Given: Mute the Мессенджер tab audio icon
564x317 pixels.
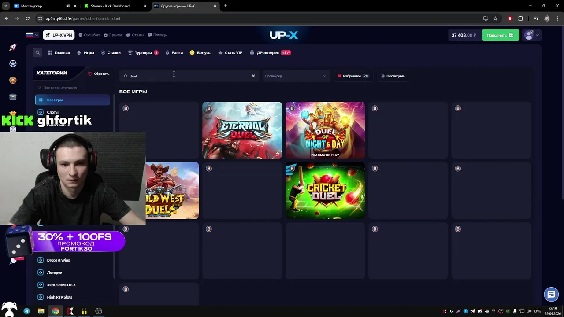Looking at the screenshot, I should pyautogui.click(x=68, y=6).
